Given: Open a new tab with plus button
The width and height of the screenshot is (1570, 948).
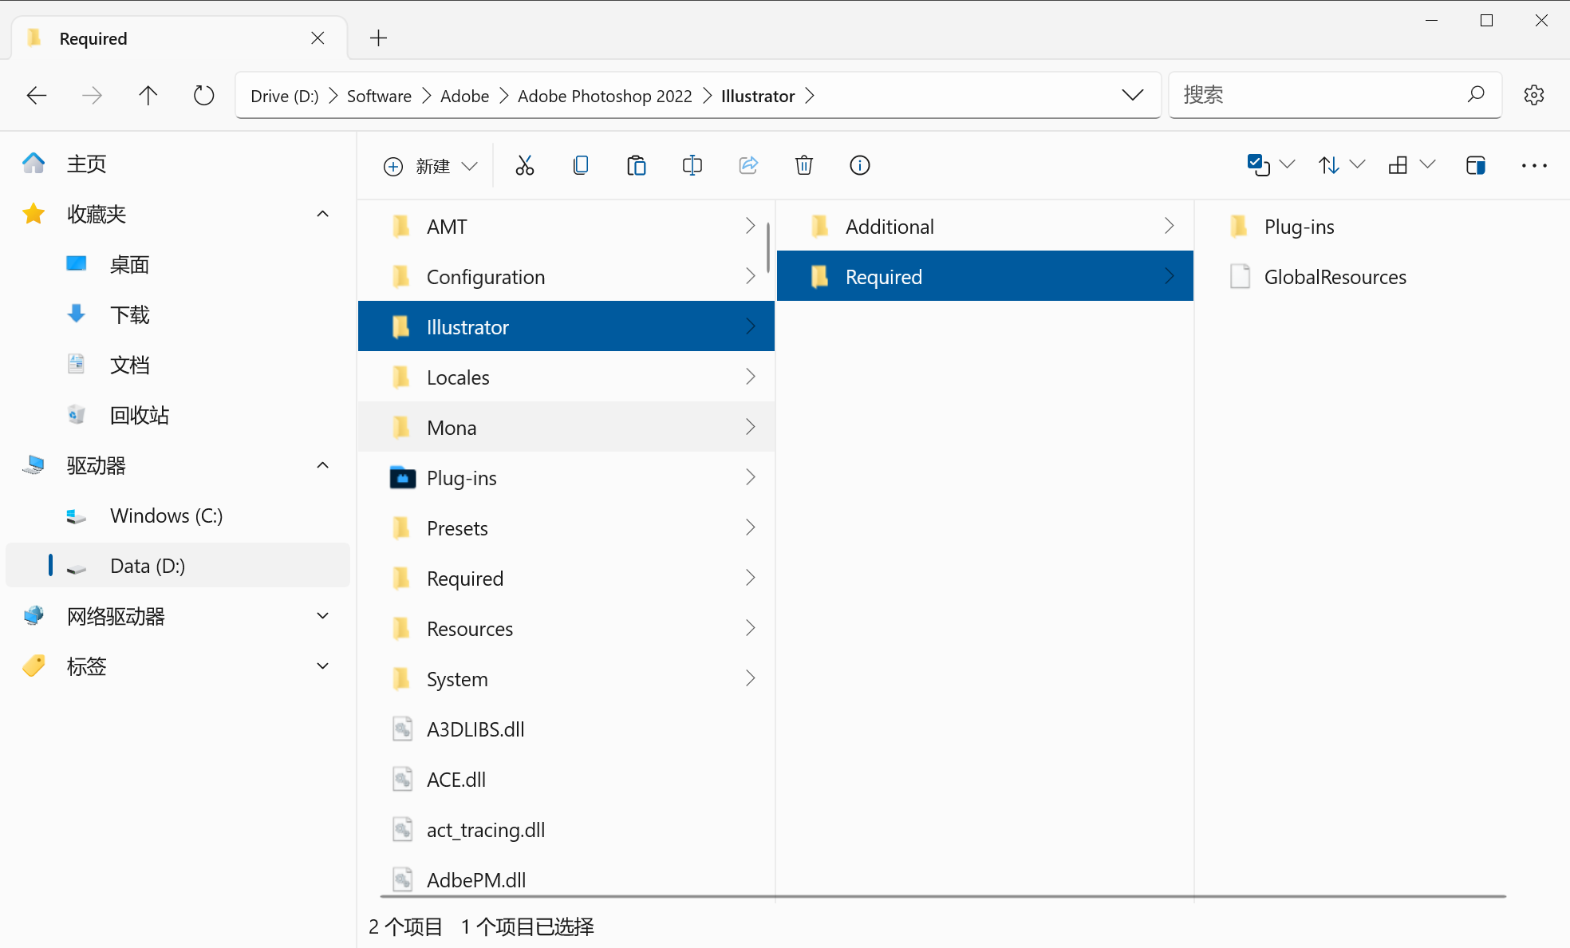Looking at the screenshot, I should pos(378,38).
